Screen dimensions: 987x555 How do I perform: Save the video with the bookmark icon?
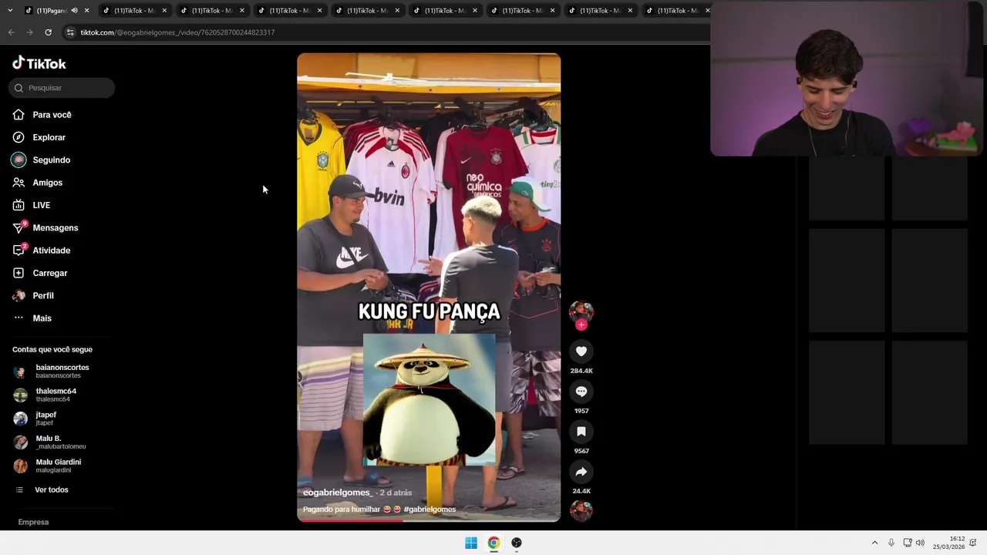point(581,432)
